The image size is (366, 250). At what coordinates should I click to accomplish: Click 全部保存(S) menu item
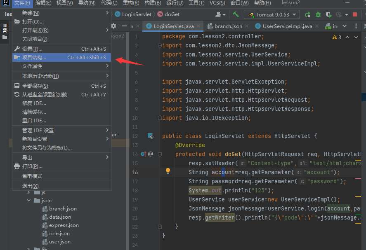coord(61,86)
